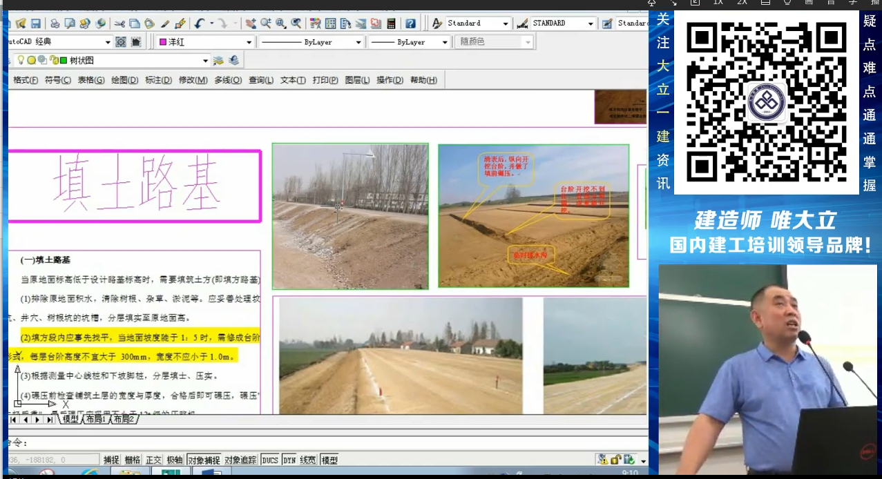Open the 绘图(D) menu

coord(125,80)
